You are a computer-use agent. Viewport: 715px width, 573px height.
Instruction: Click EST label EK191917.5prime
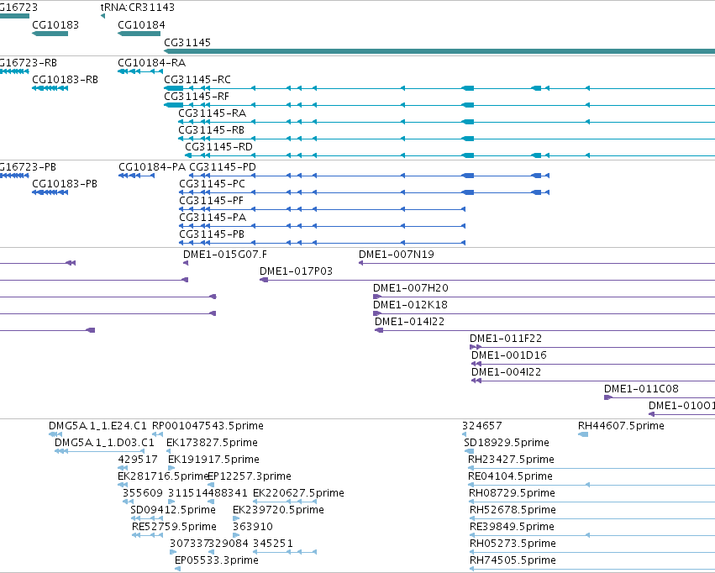(x=214, y=460)
